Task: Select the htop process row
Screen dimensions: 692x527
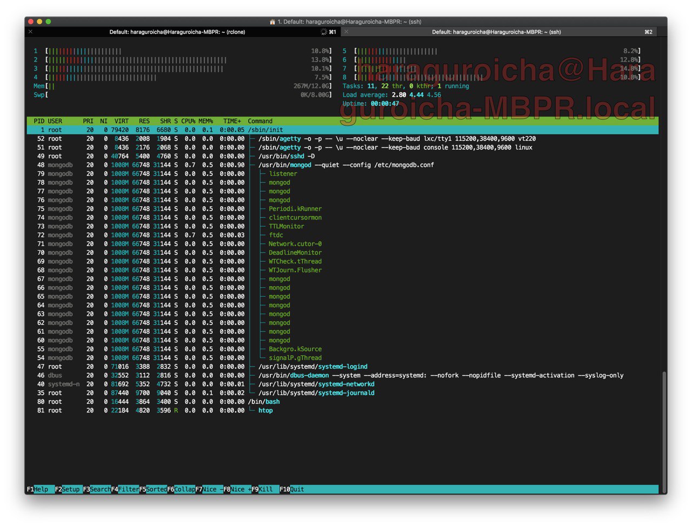Action: [x=343, y=410]
